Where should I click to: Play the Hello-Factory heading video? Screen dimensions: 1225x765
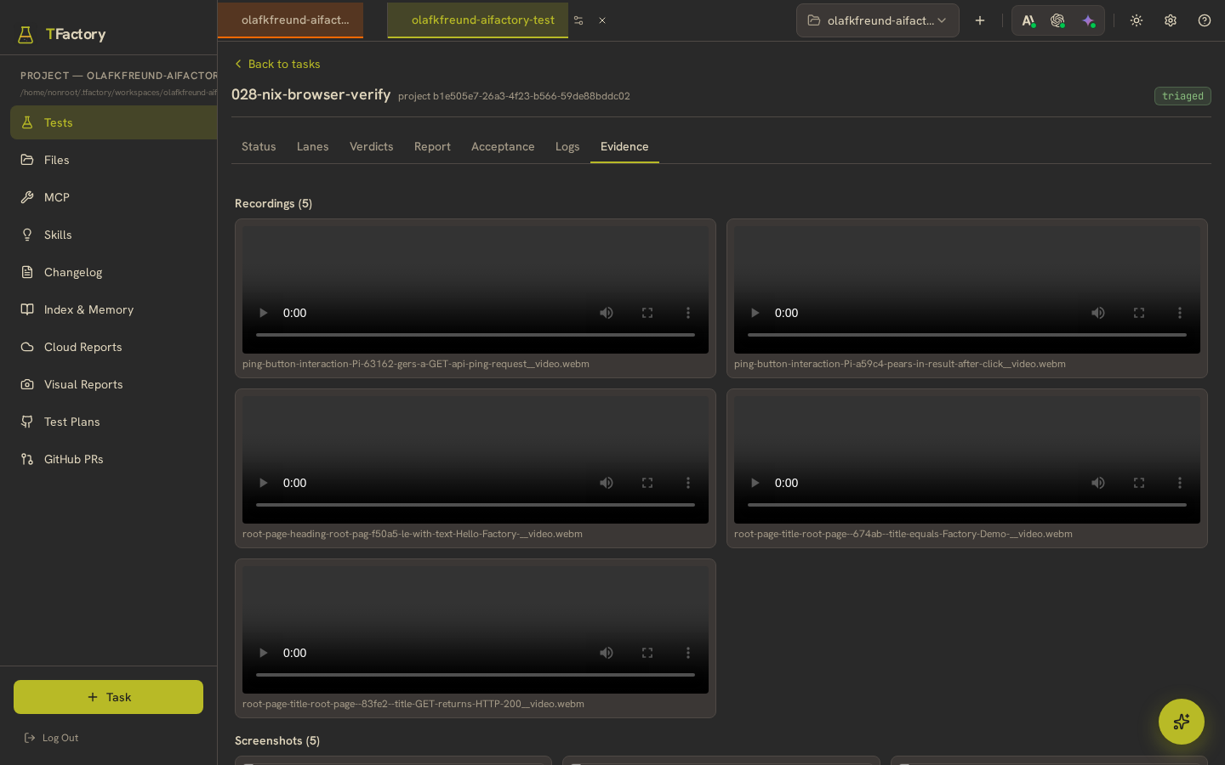(x=263, y=483)
